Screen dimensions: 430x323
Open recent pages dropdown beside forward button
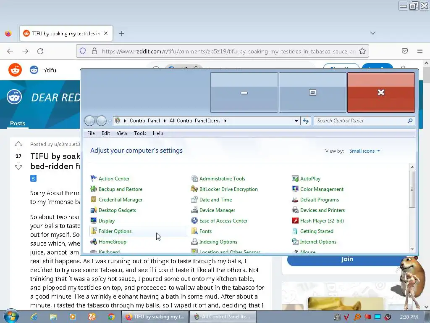click(x=110, y=121)
